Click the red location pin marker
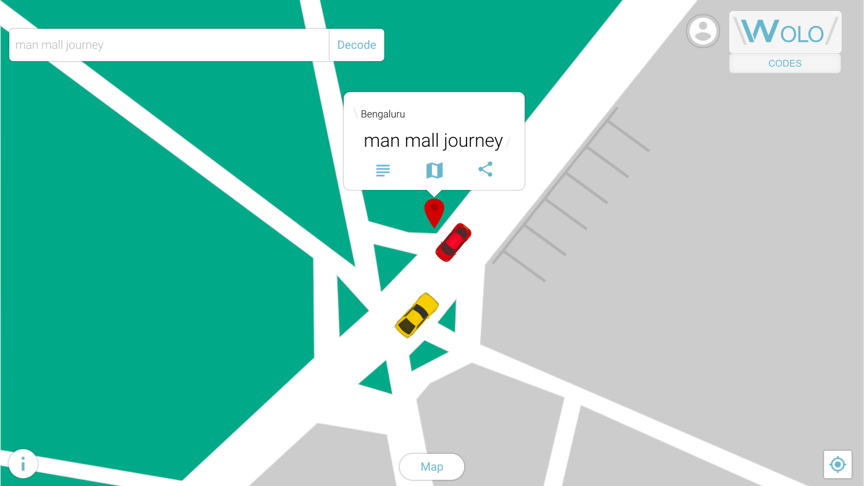Image resolution: width=864 pixels, height=486 pixels. (x=434, y=213)
